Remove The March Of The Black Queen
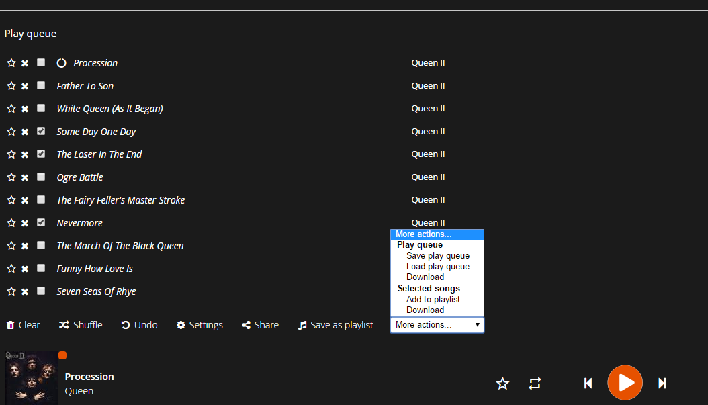Screen dimensions: 708x405 25,246
